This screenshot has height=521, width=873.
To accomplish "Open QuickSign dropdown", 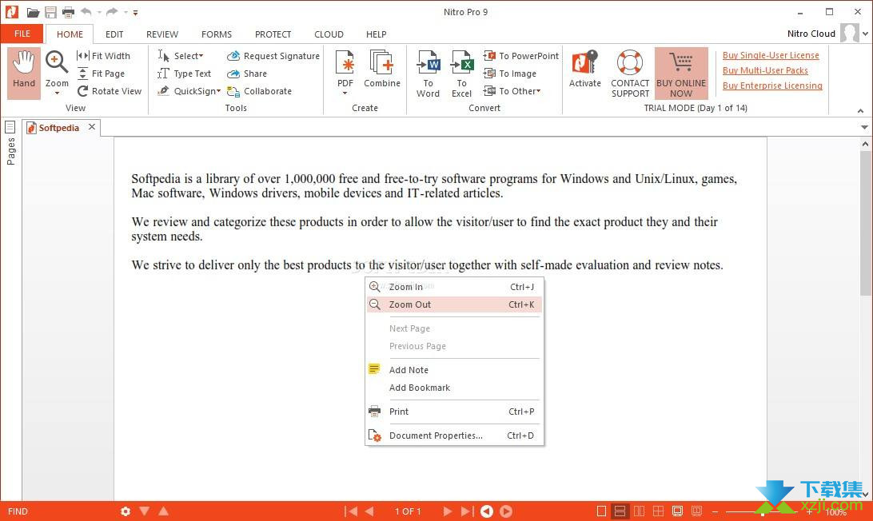I will [x=218, y=91].
